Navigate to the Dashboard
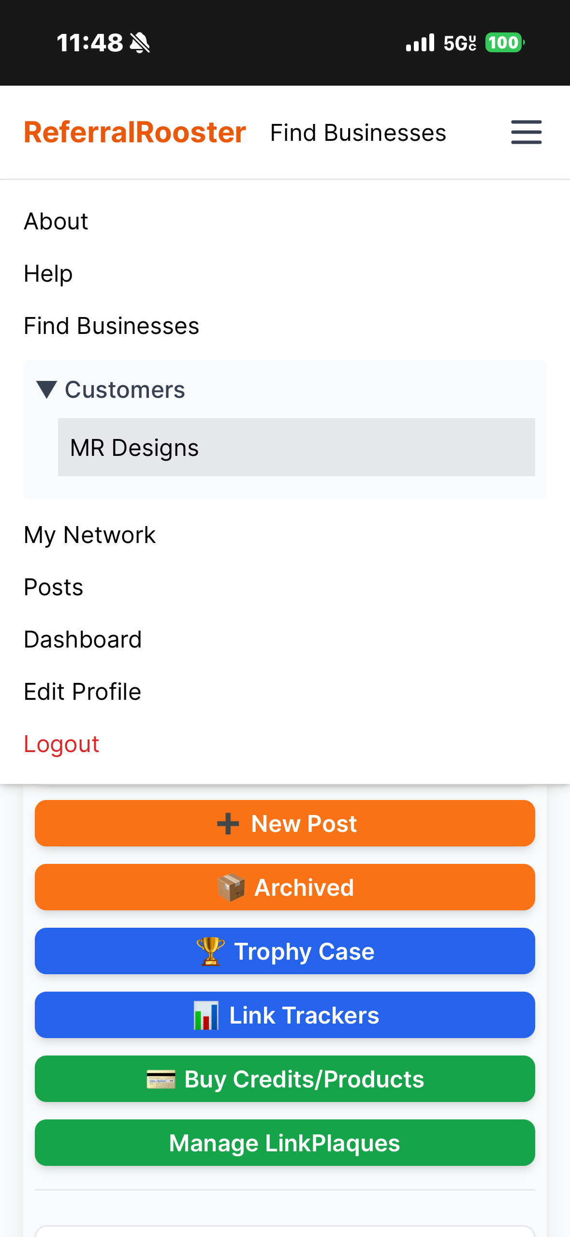570x1237 pixels. tap(83, 640)
